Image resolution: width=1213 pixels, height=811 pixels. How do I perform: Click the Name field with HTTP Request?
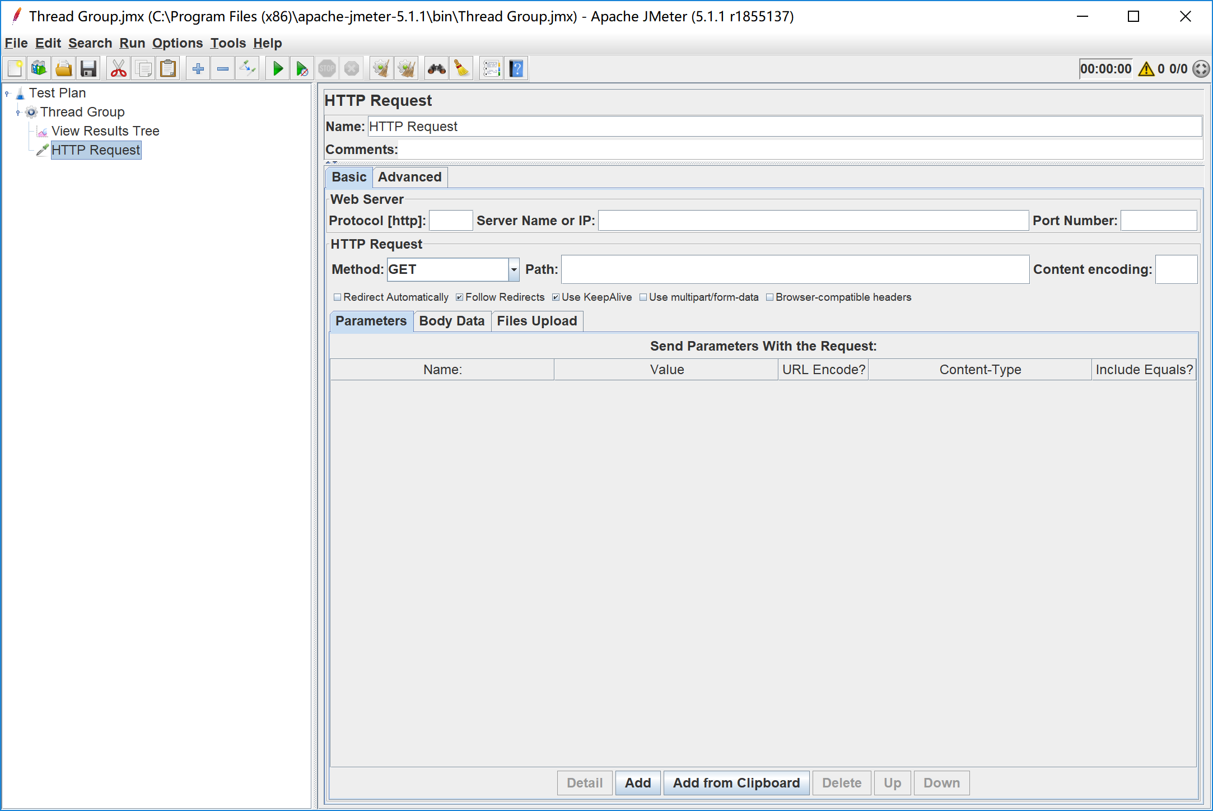point(785,127)
